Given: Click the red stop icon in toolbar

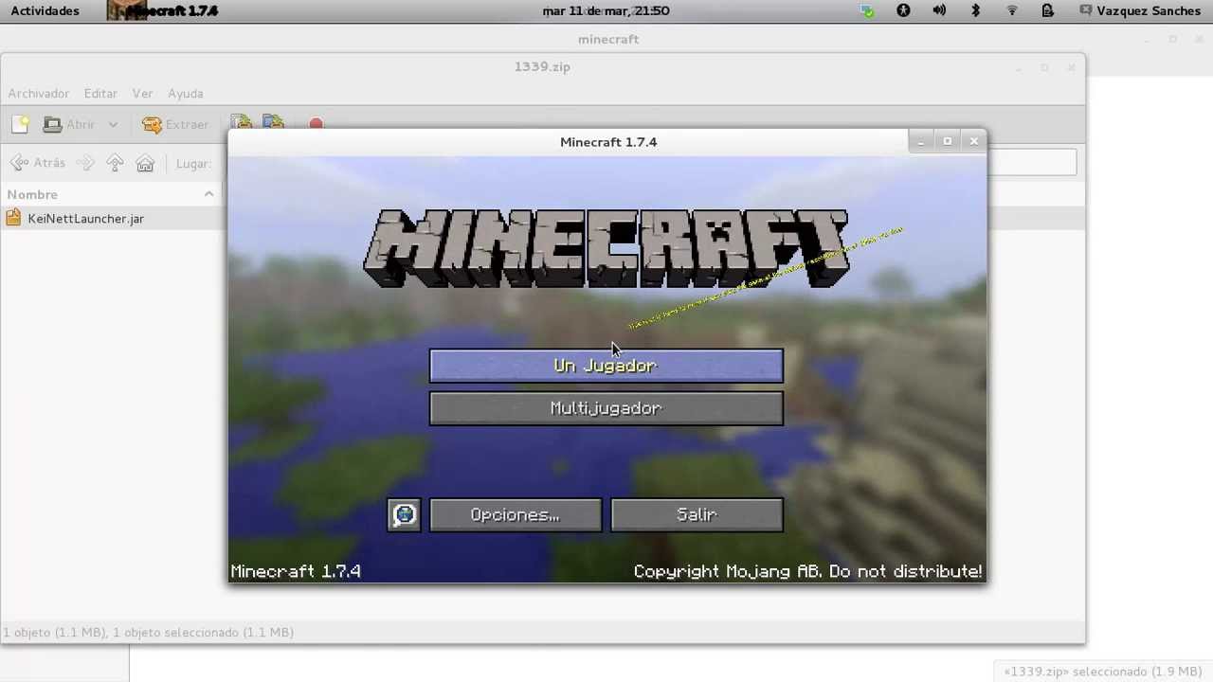Looking at the screenshot, I should [316, 124].
